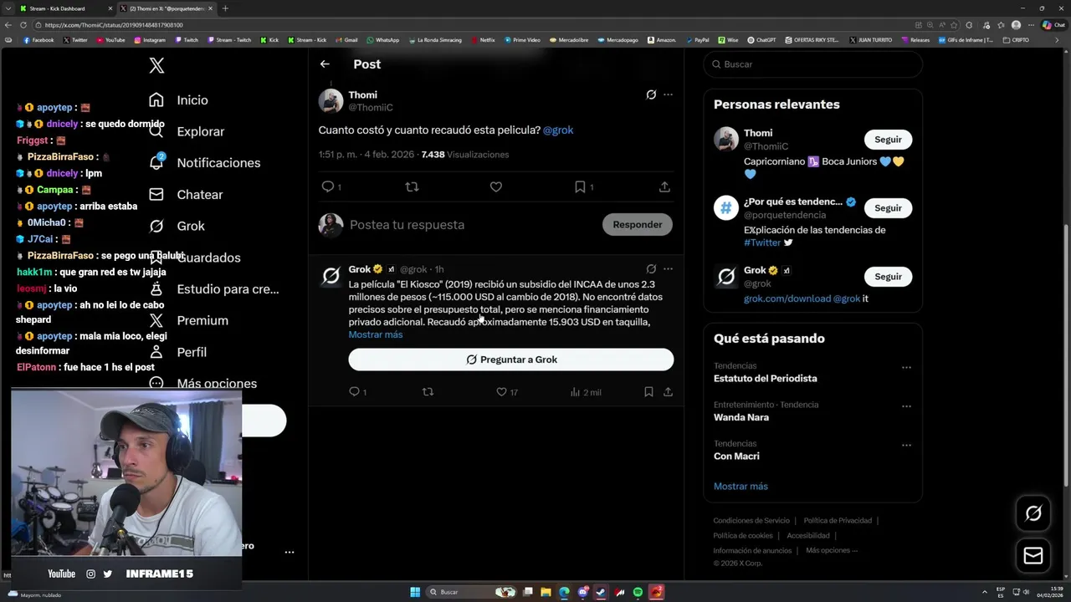Open Notificaciones in sidebar
Viewport: 1071px width, 602px height.
pos(204,163)
